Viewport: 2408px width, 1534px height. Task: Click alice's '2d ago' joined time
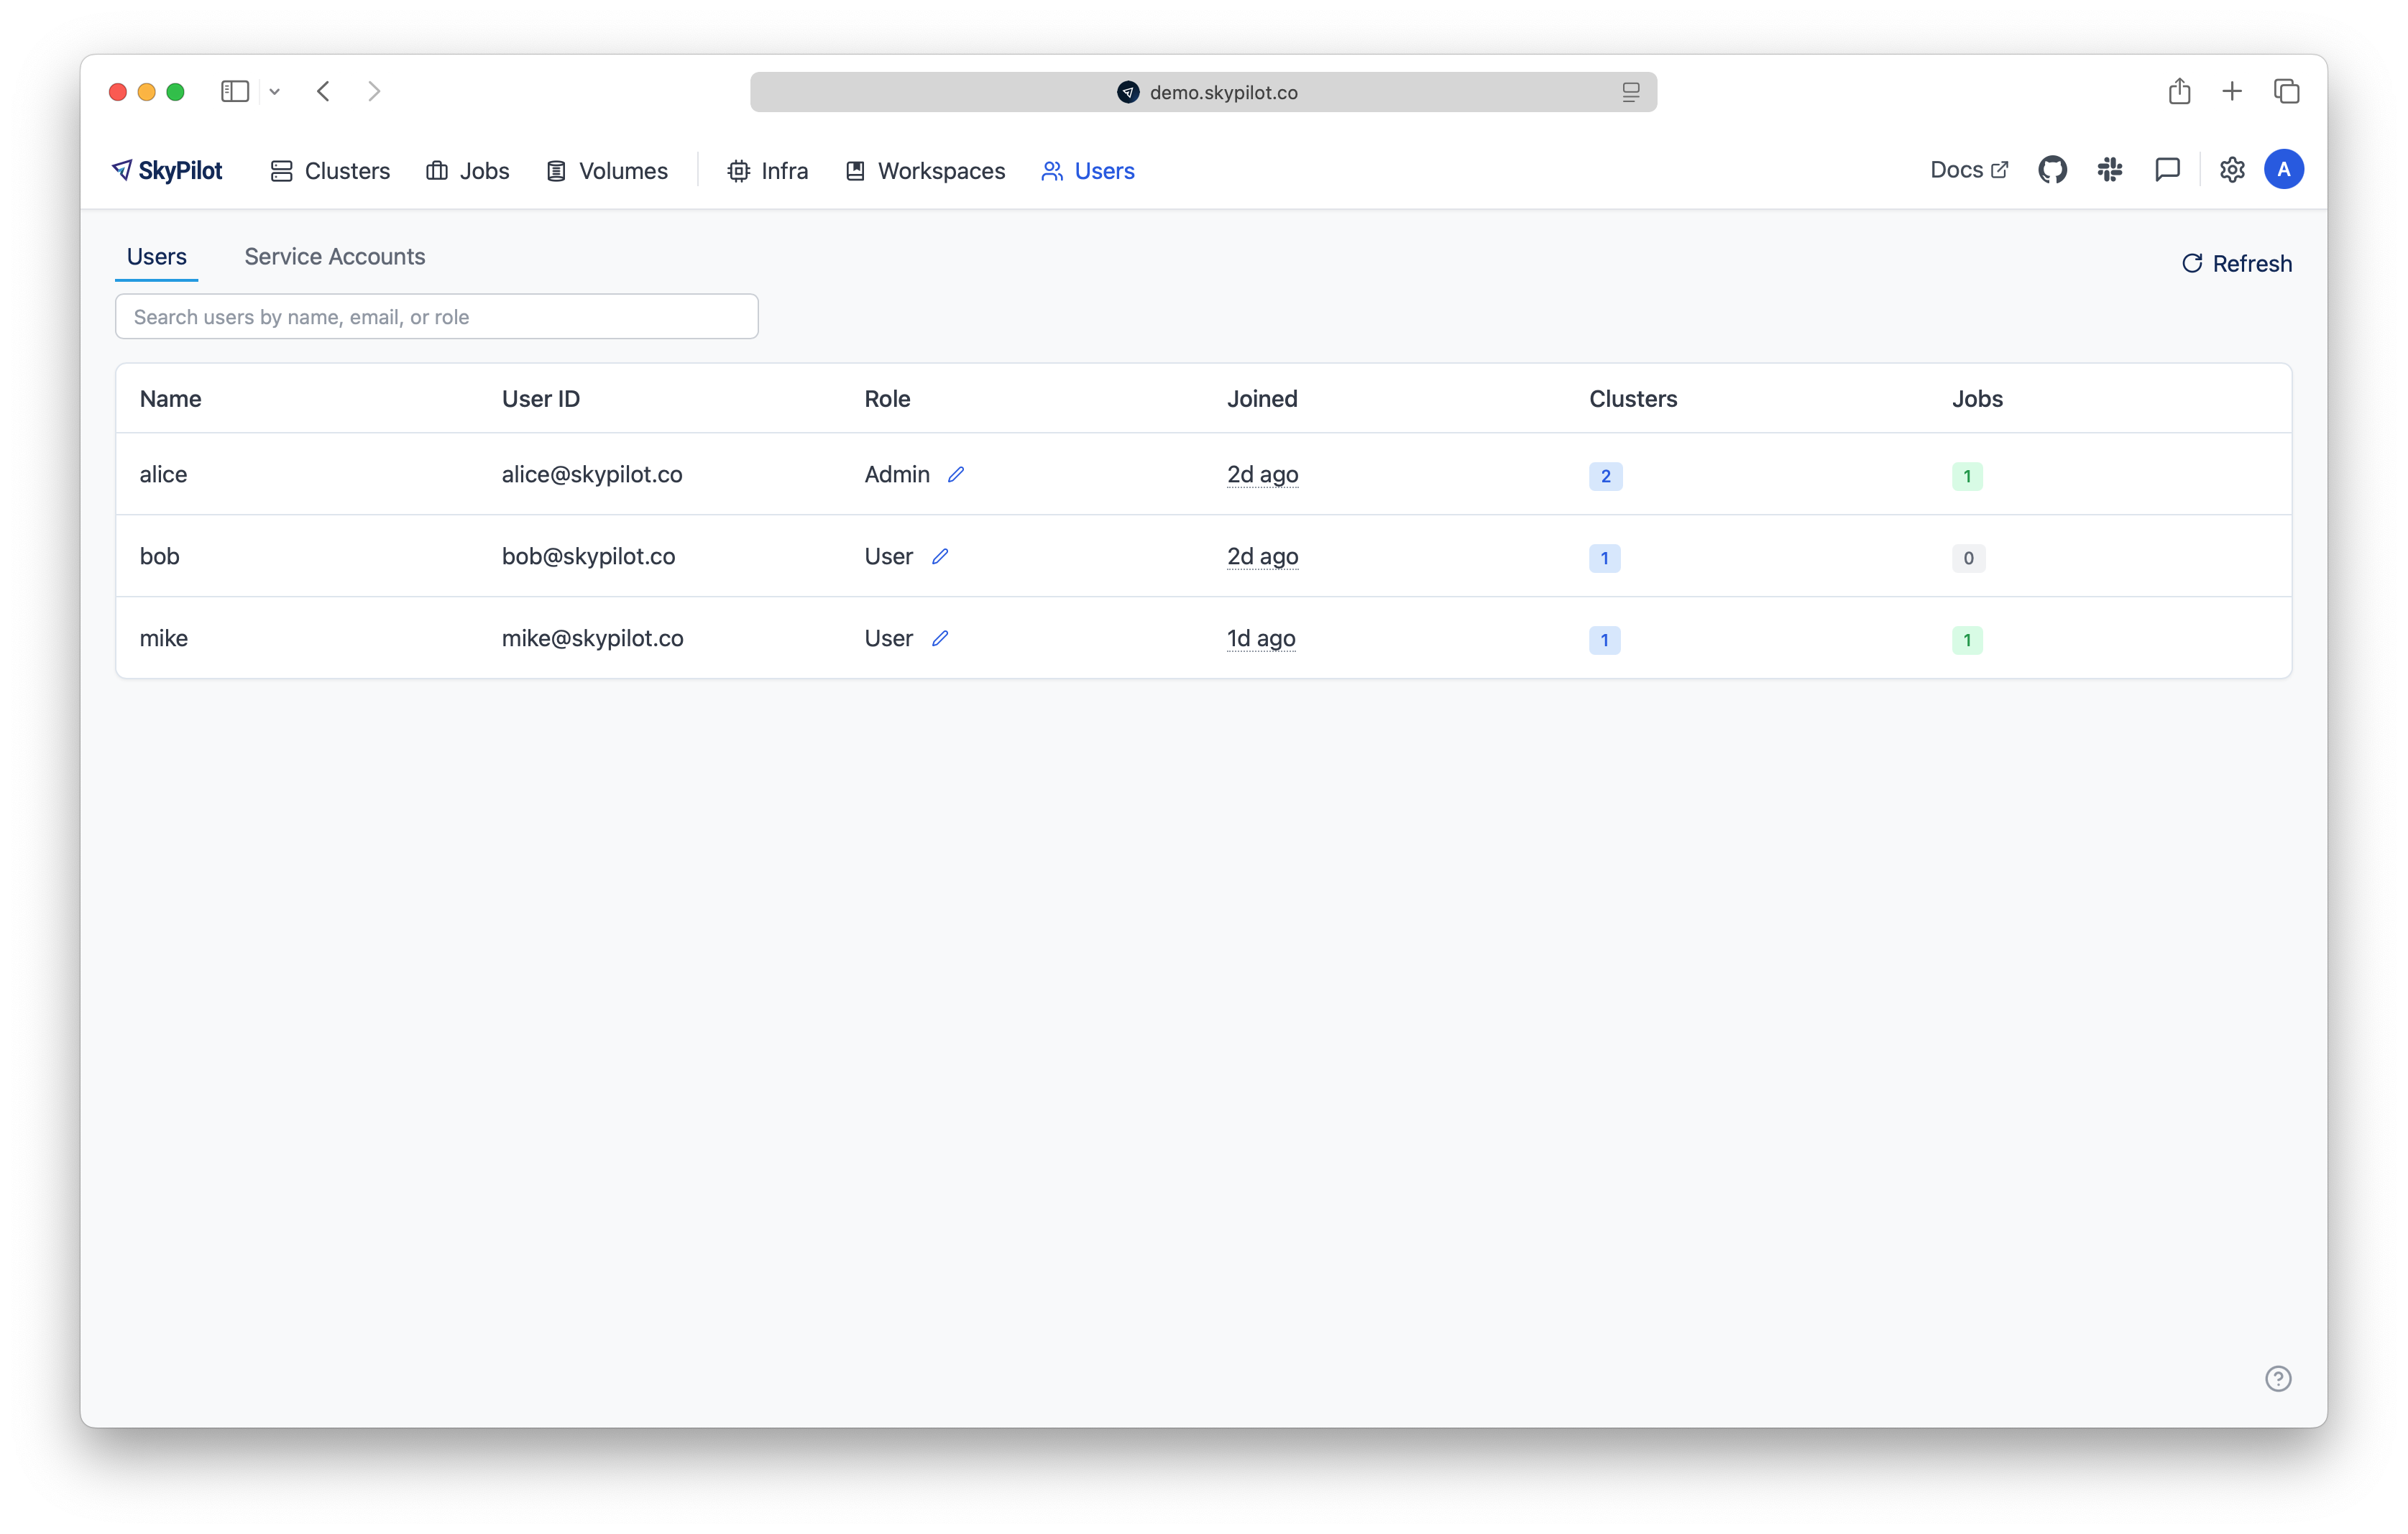[x=1263, y=474]
